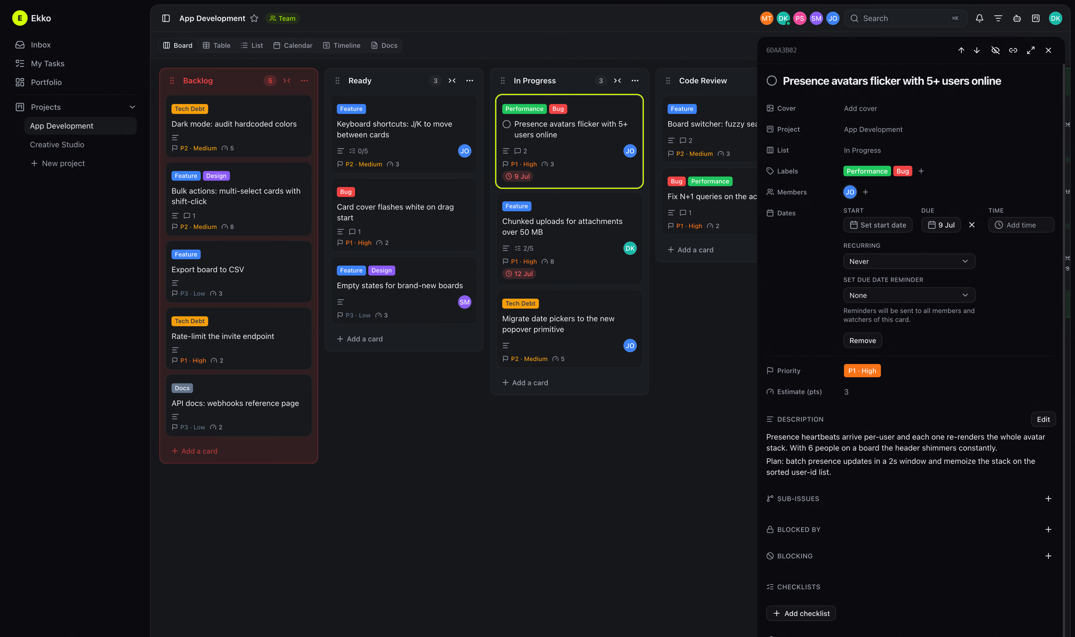Go to next card with down arrow
The image size is (1075, 637).
coord(977,50)
